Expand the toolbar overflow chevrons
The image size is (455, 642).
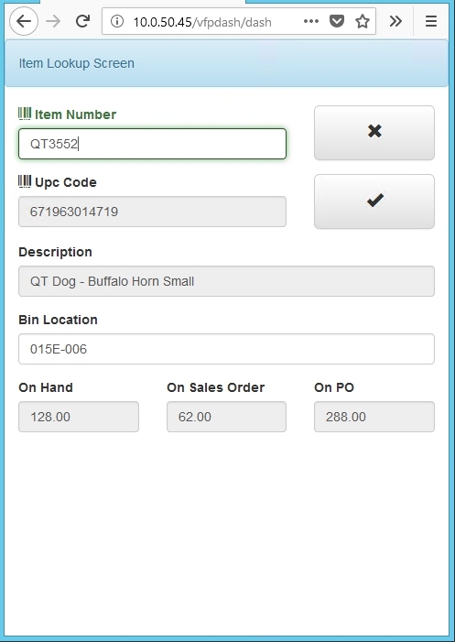tap(395, 21)
